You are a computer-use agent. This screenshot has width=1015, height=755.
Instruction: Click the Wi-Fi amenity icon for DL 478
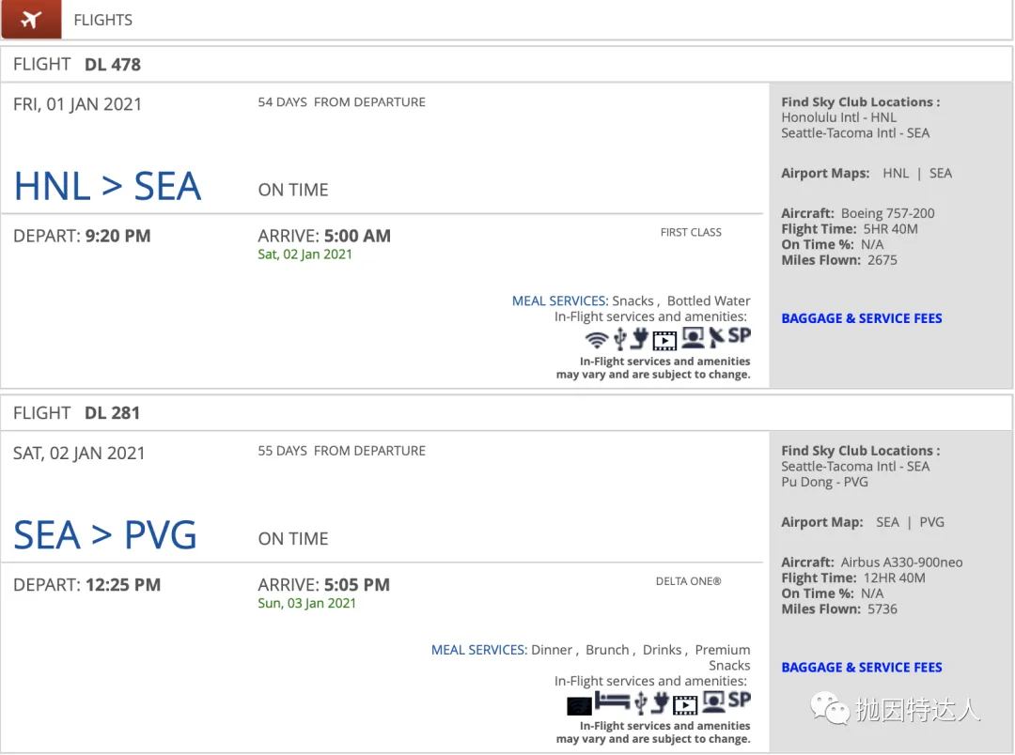pyautogui.click(x=596, y=340)
